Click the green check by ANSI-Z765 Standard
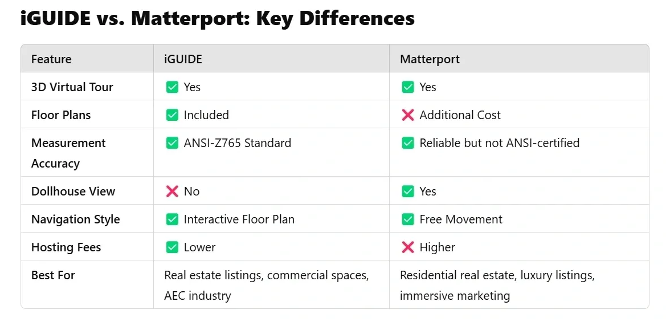 point(172,143)
